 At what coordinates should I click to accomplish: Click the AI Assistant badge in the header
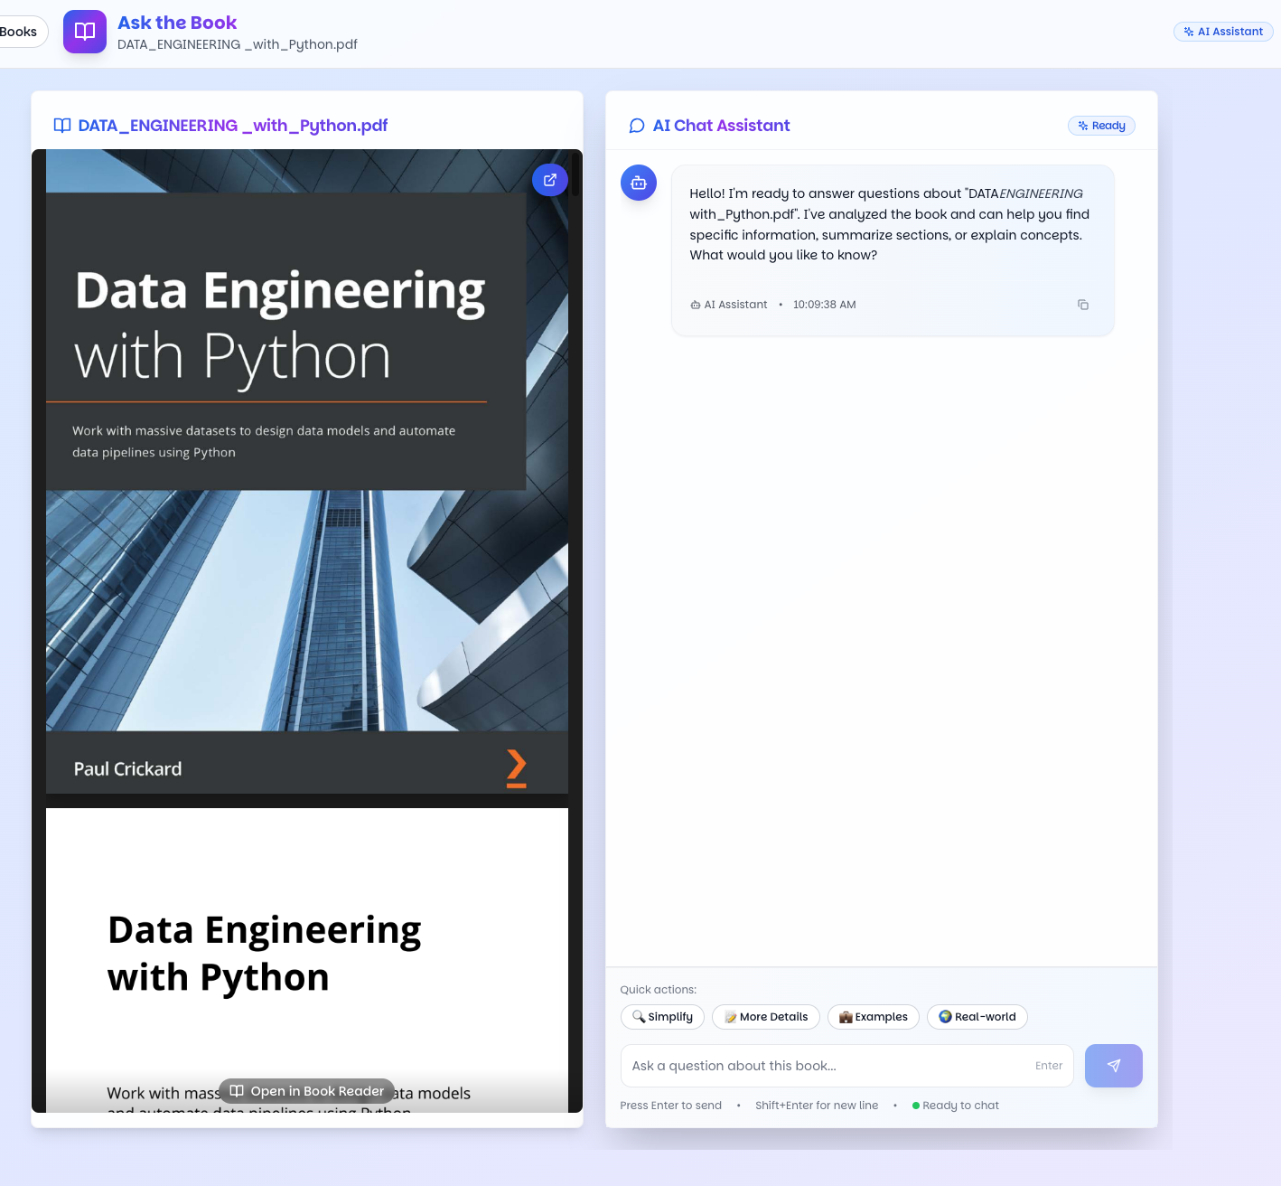click(x=1223, y=31)
